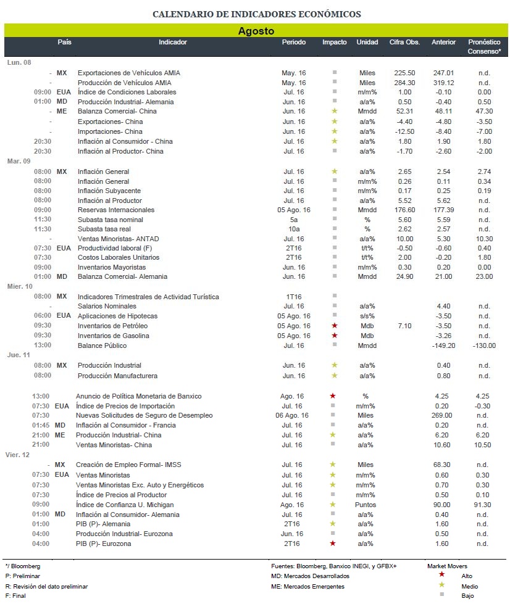This screenshot has height=604, width=510.
Task: Click the Mier. 10 date heading
Action: coord(20,286)
